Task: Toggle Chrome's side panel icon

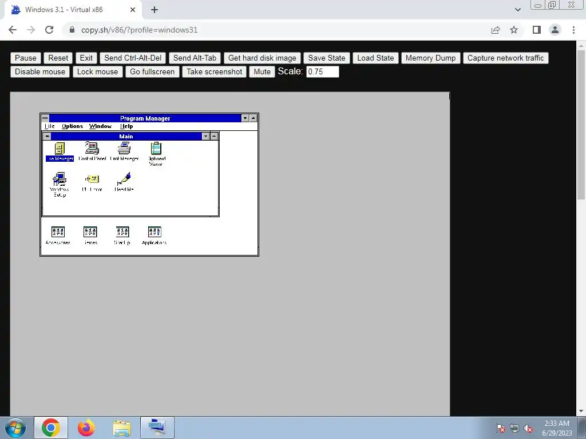Action: pyautogui.click(x=537, y=30)
